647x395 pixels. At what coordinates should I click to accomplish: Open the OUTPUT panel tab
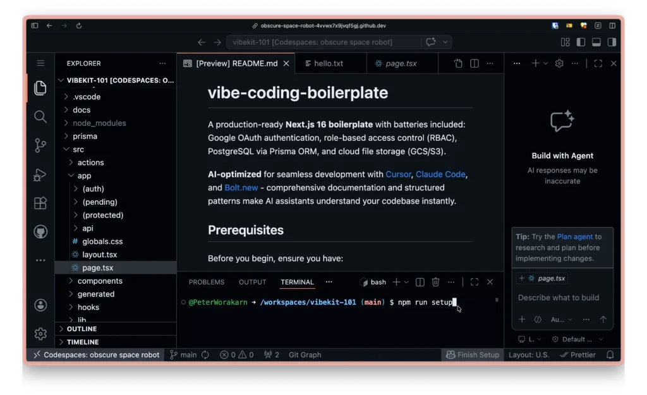pyautogui.click(x=253, y=283)
